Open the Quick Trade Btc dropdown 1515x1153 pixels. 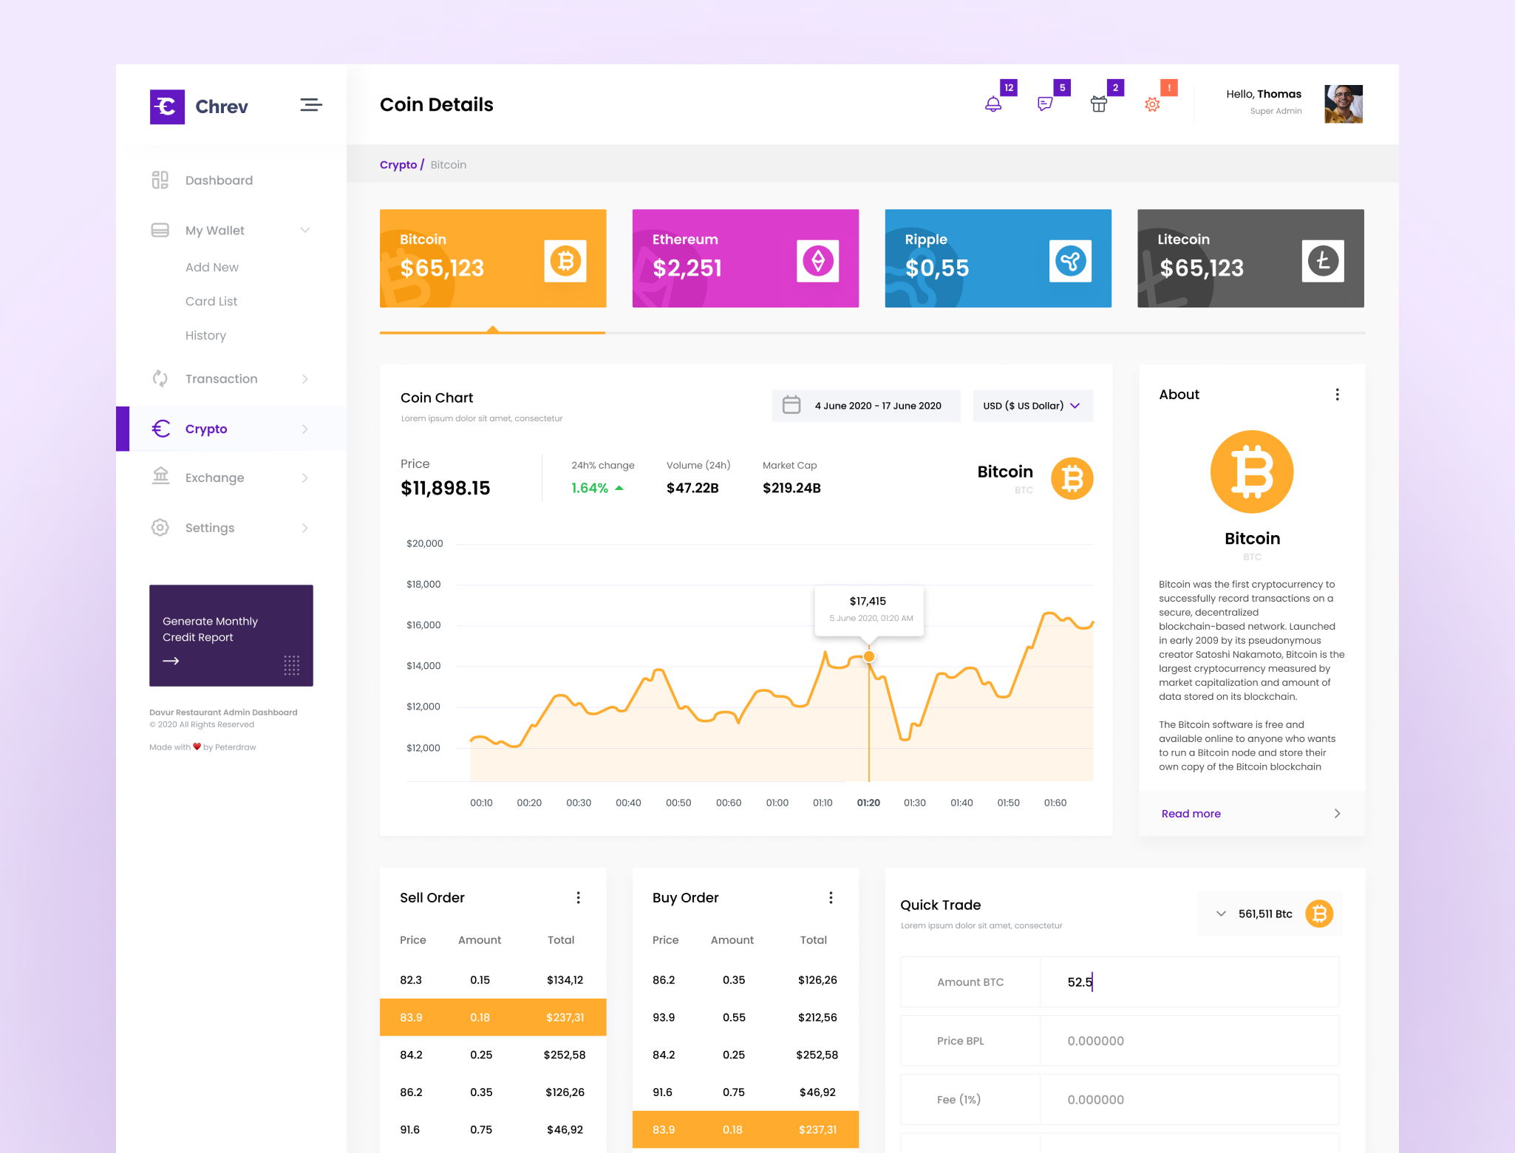coord(1222,914)
